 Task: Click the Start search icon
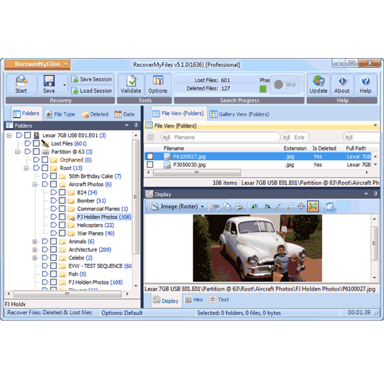(21, 84)
